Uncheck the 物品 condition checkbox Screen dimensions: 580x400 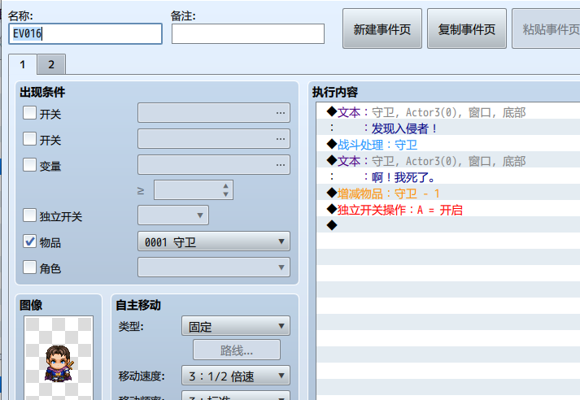pyautogui.click(x=29, y=241)
